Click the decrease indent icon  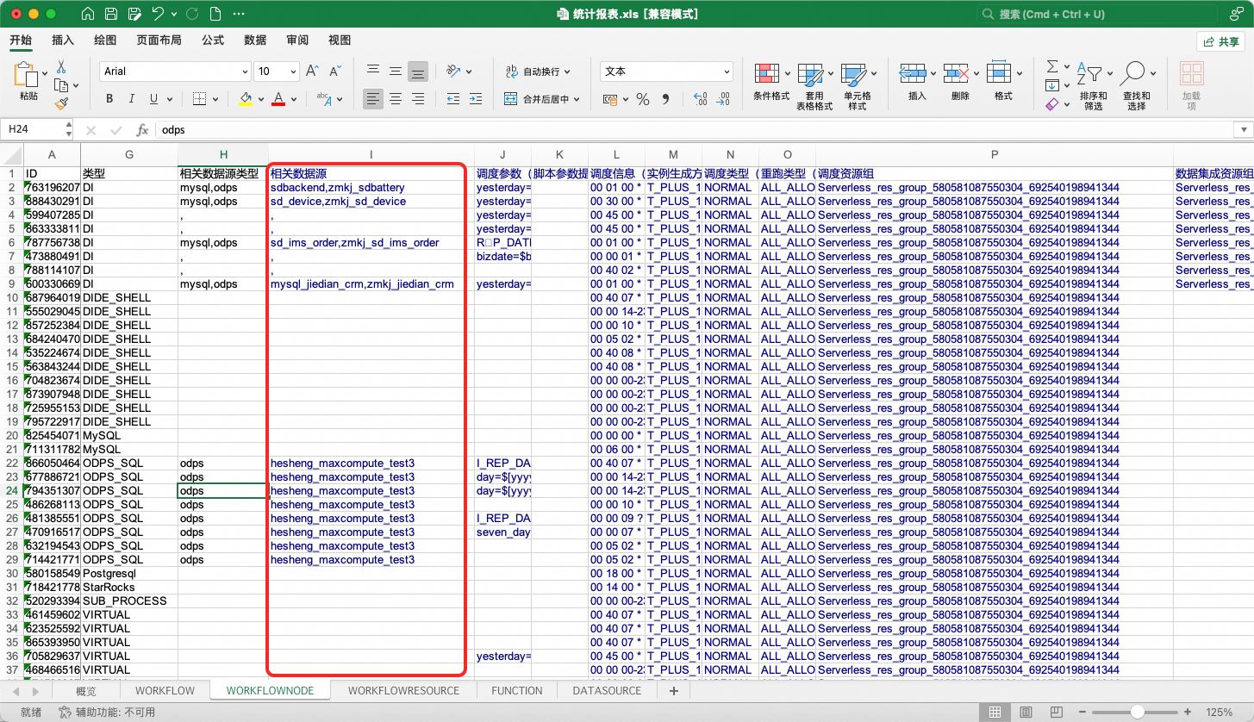[x=452, y=99]
